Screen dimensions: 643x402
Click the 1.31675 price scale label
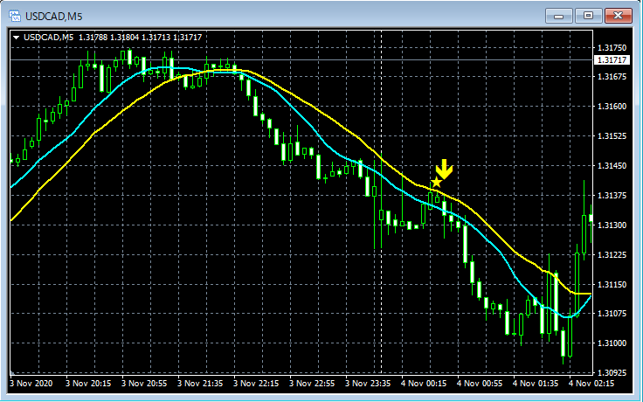tap(612, 77)
